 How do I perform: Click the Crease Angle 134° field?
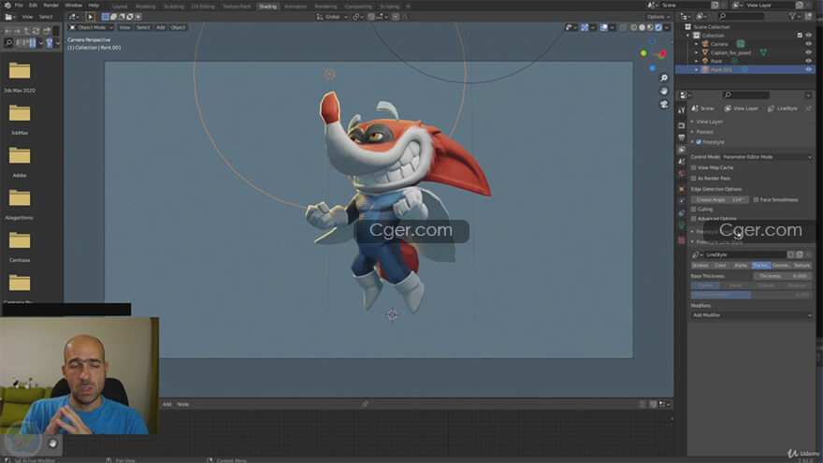(x=719, y=200)
